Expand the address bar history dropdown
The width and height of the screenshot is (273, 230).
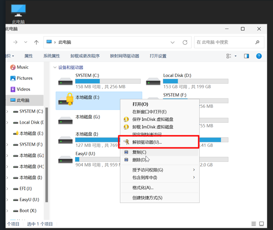pos(172,42)
